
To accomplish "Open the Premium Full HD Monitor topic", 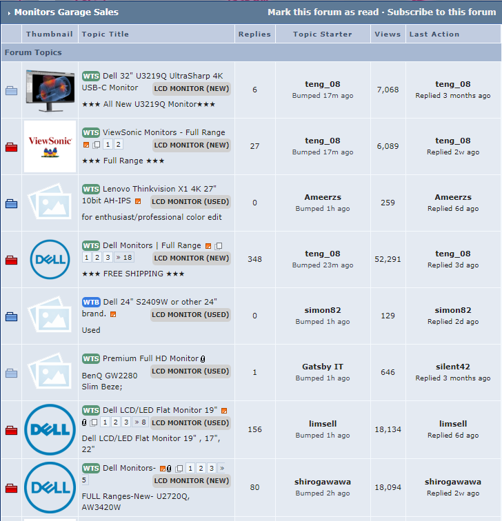I will (x=150, y=358).
